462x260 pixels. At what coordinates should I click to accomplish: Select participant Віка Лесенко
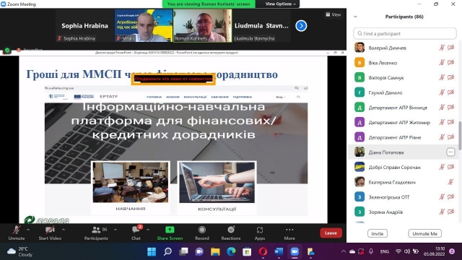point(404,63)
